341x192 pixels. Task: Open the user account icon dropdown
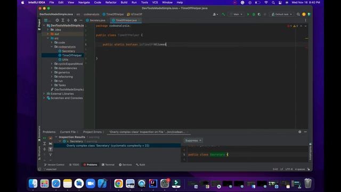click(x=215, y=14)
